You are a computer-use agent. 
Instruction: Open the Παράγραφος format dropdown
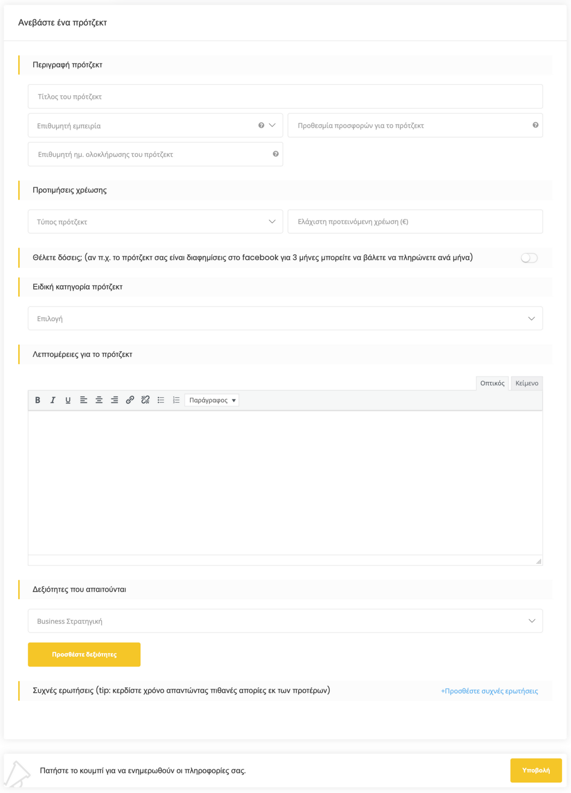tap(212, 400)
